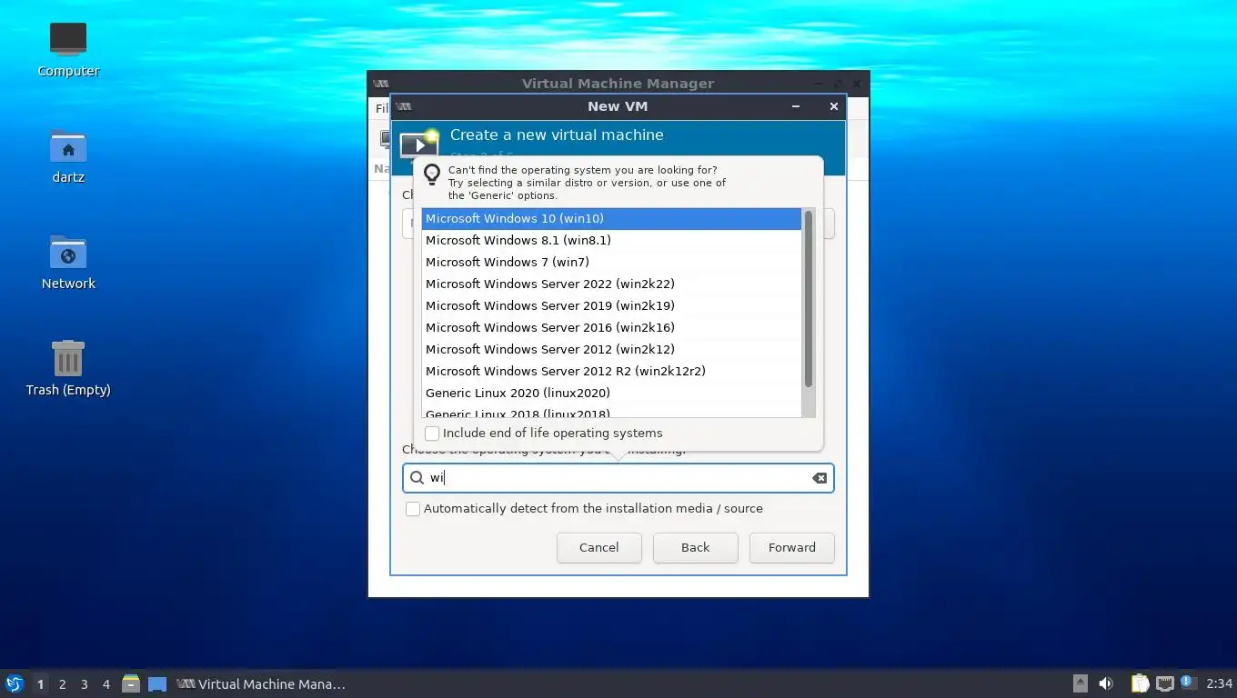The height and width of the screenshot is (698, 1237).
Task: Open the wired network tray icon
Action: tap(1164, 683)
